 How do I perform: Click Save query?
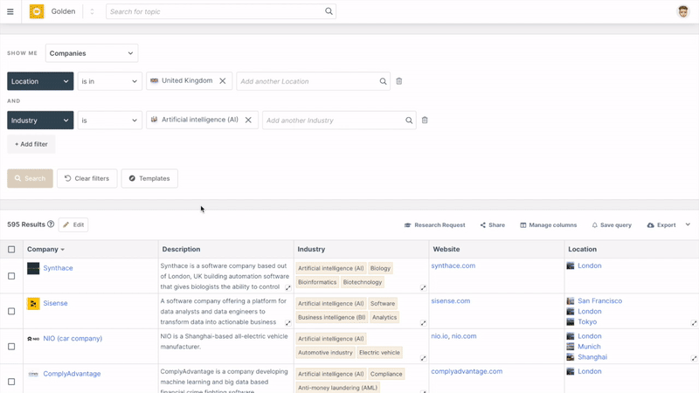[x=612, y=225]
